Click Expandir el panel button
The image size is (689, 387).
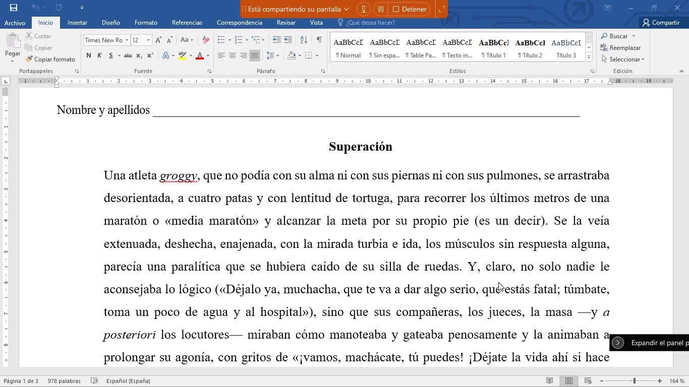tap(618, 343)
